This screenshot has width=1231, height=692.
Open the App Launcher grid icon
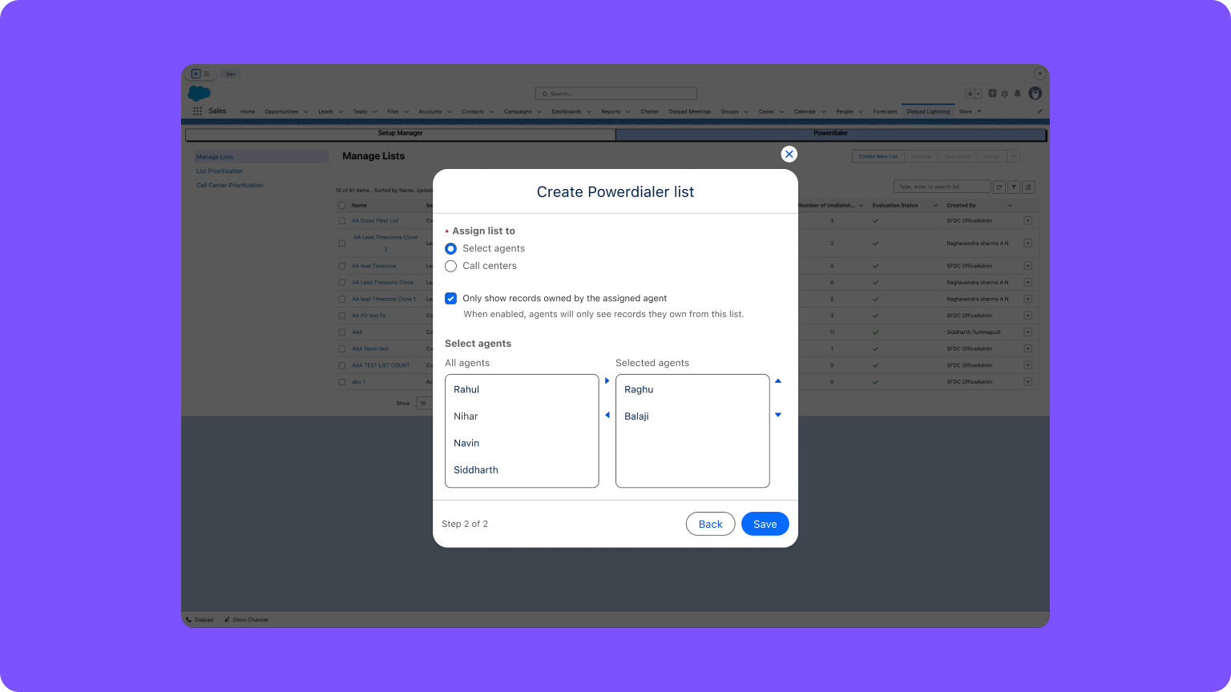coord(197,111)
